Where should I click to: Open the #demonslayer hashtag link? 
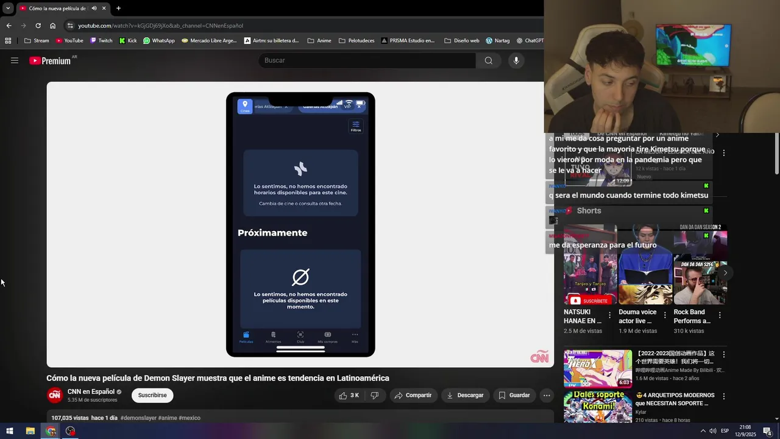click(x=138, y=418)
